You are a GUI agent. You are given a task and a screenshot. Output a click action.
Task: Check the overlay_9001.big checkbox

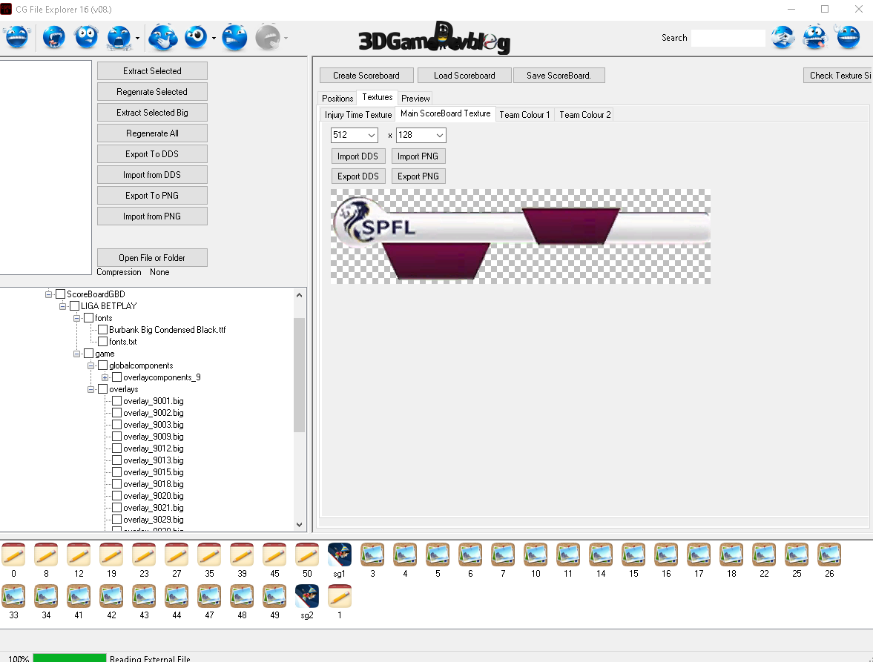pos(117,401)
